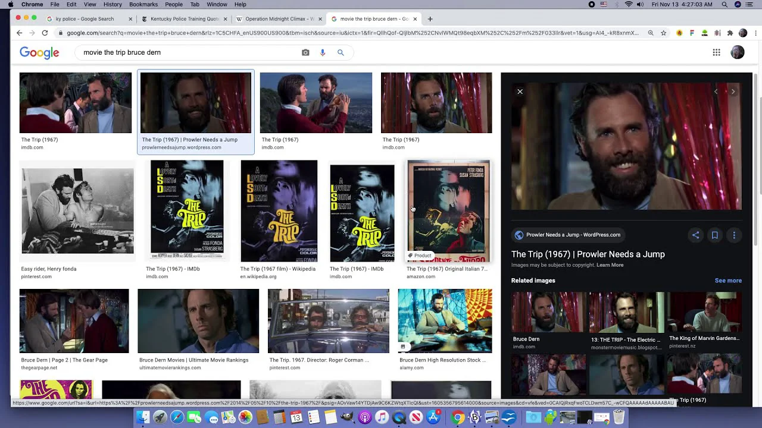Click the 'Learn More' copyright link
This screenshot has height=428, width=762.
tap(610, 265)
